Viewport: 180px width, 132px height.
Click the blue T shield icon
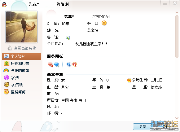click(69, 64)
